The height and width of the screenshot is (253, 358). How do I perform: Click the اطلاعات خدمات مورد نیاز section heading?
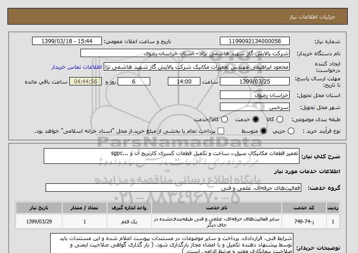(x=307, y=171)
